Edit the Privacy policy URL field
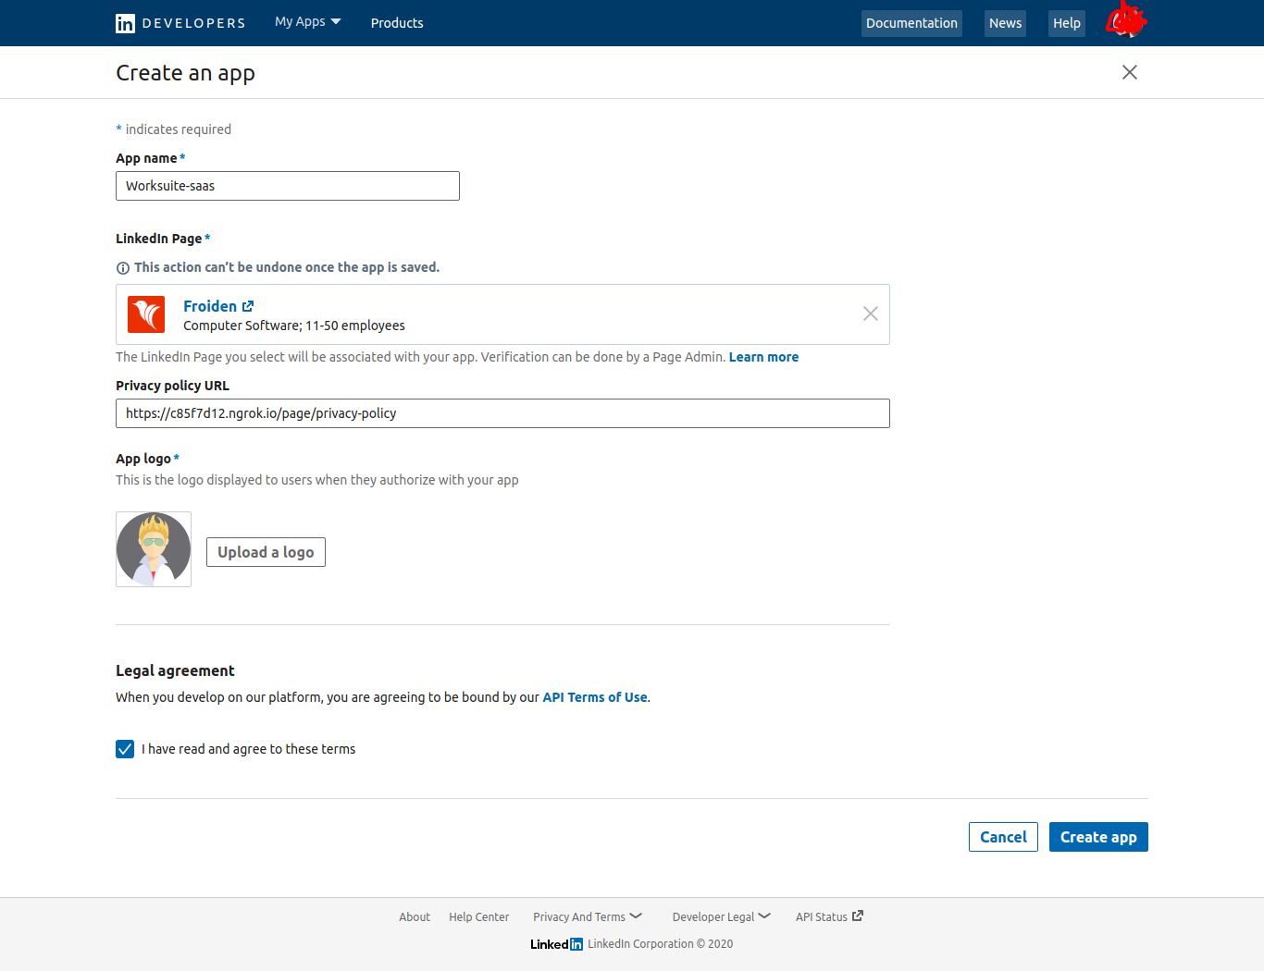The height and width of the screenshot is (971, 1264). 502,413
